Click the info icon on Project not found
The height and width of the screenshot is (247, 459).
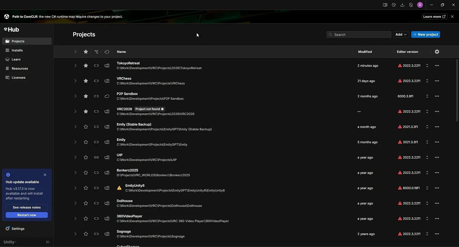pyautogui.click(x=162, y=109)
